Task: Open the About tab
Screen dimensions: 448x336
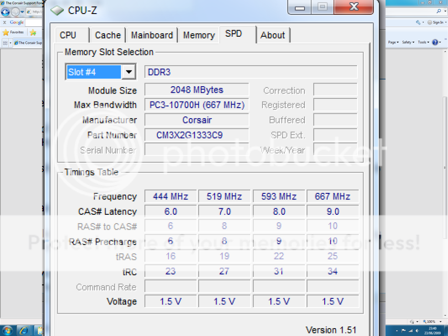Action: [x=273, y=35]
